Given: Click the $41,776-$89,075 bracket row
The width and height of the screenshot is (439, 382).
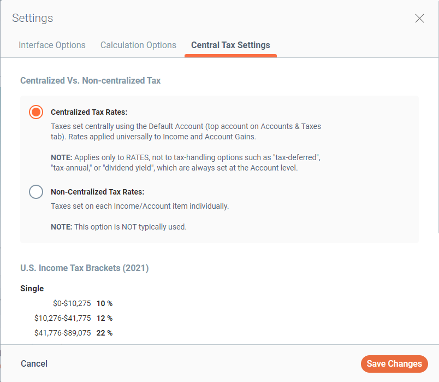Looking at the screenshot, I should 62,333.
